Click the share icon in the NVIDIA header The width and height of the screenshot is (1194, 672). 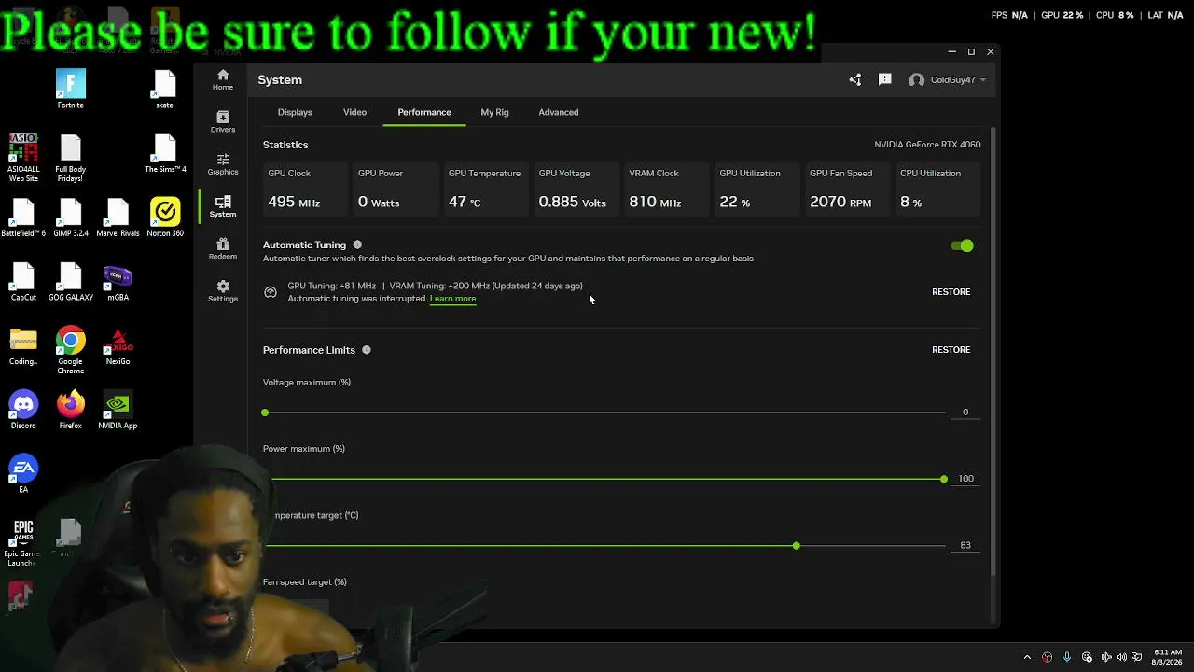(855, 80)
